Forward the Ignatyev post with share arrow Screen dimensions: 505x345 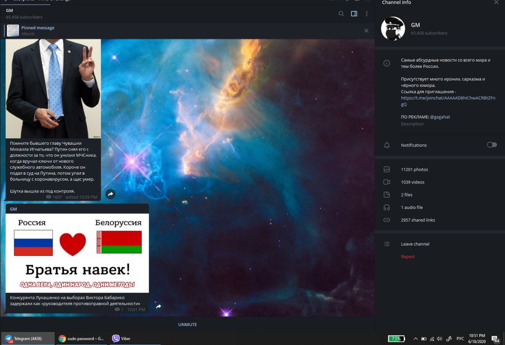110,194
